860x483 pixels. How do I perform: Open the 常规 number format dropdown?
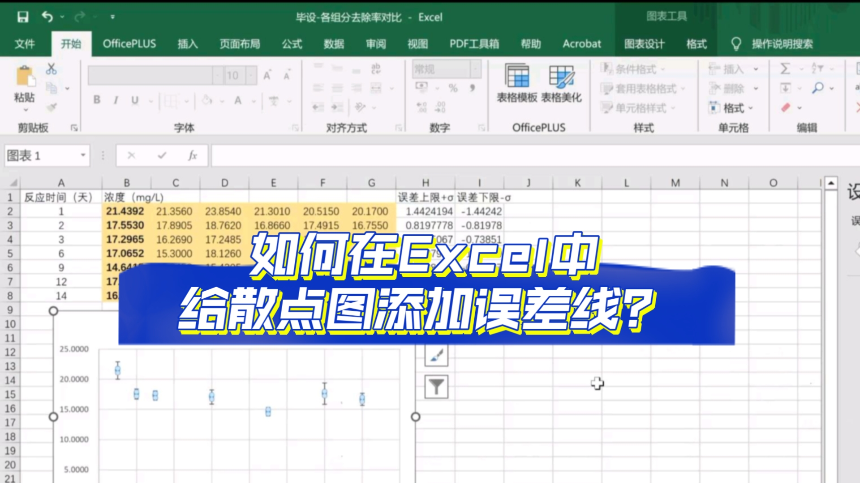click(x=475, y=69)
